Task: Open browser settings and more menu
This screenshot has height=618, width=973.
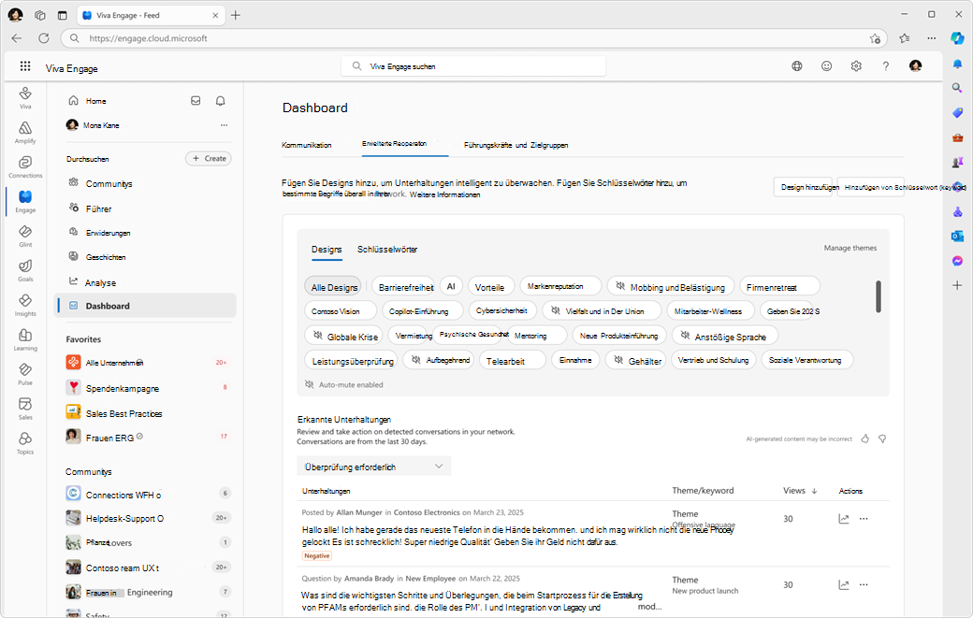Action: [932, 37]
